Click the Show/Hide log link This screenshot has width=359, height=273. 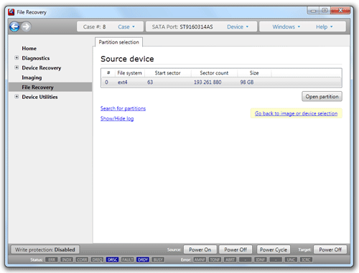click(117, 118)
